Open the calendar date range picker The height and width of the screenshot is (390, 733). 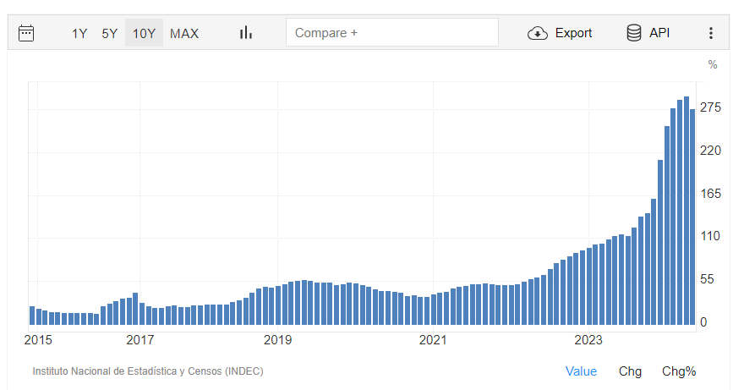26,33
